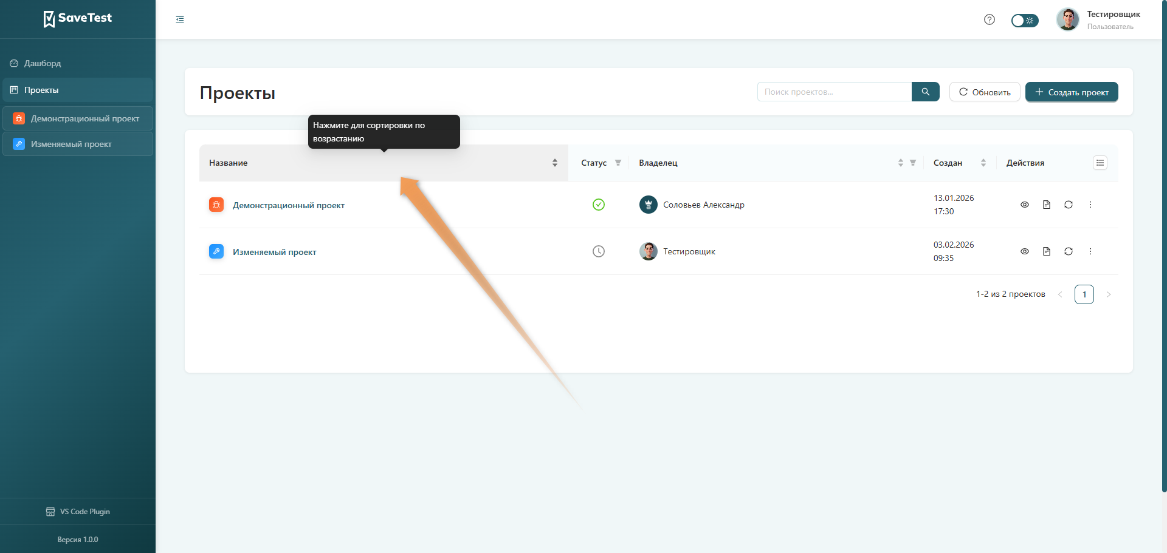Image resolution: width=1167 pixels, height=553 pixels.
Task: Click sync icon for Изменяемый проект row
Action: (1068, 251)
